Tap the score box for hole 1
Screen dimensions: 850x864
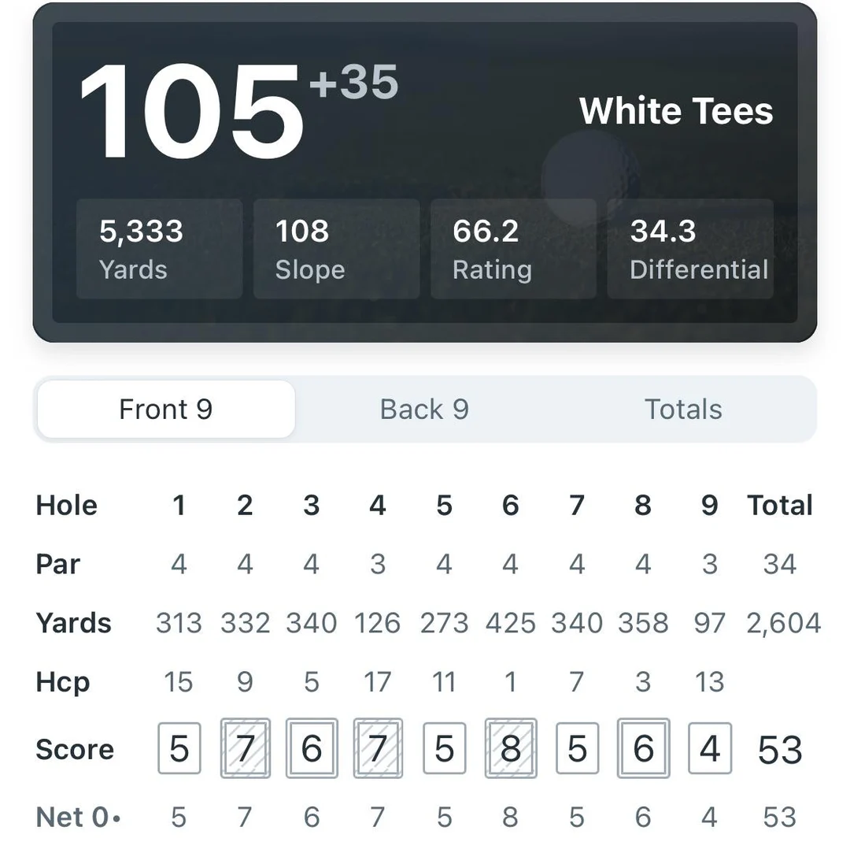(x=179, y=749)
